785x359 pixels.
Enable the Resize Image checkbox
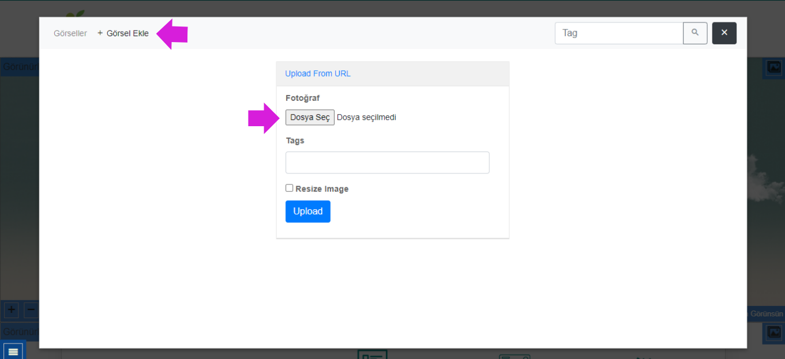point(290,188)
